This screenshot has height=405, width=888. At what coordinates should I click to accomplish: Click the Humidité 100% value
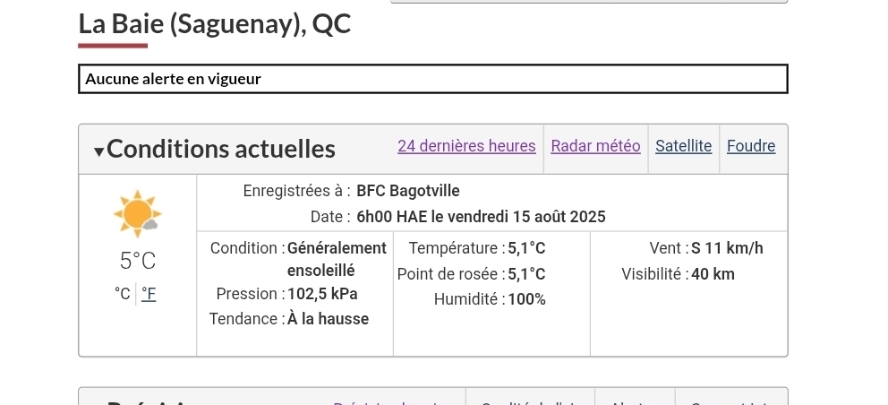click(x=526, y=299)
